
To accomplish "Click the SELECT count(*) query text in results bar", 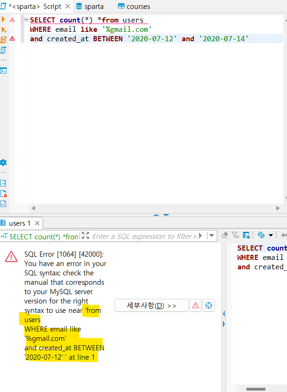I will click(44, 237).
